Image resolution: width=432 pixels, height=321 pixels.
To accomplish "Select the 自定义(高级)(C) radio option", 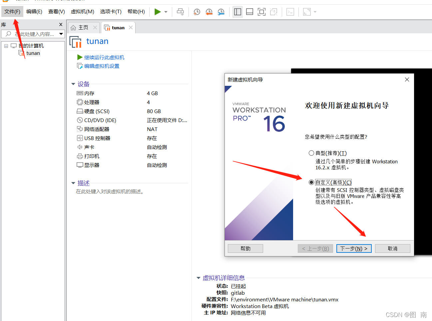I will (x=311, y=182).
